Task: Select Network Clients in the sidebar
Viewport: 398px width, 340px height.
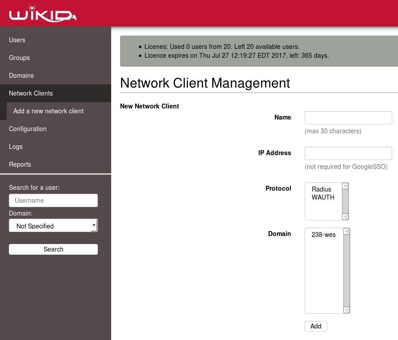Action: tap(31, 93)
